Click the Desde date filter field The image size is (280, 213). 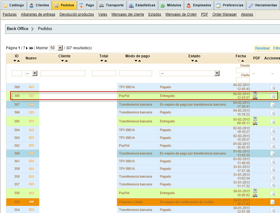click(x=243, y=70)
